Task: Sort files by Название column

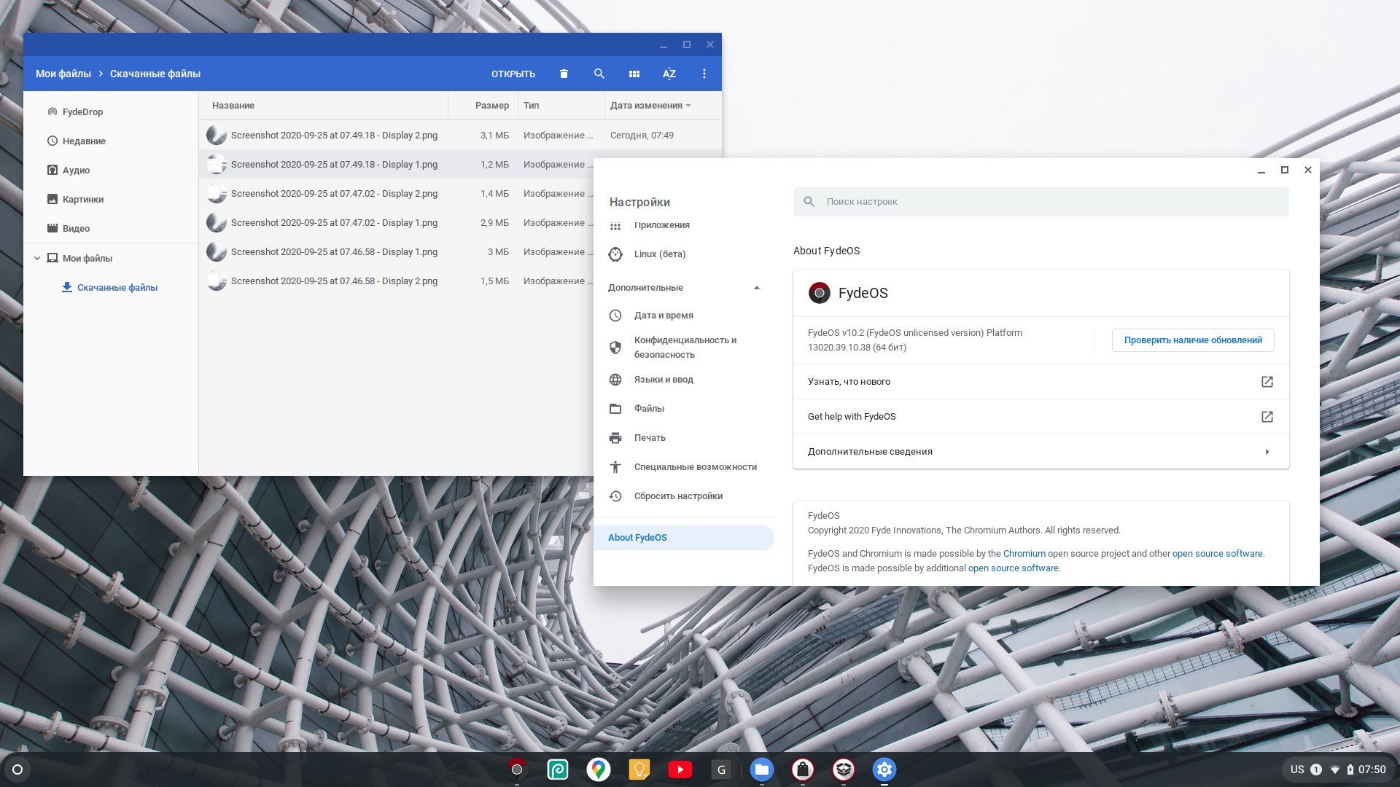Action: coord(324,106)
